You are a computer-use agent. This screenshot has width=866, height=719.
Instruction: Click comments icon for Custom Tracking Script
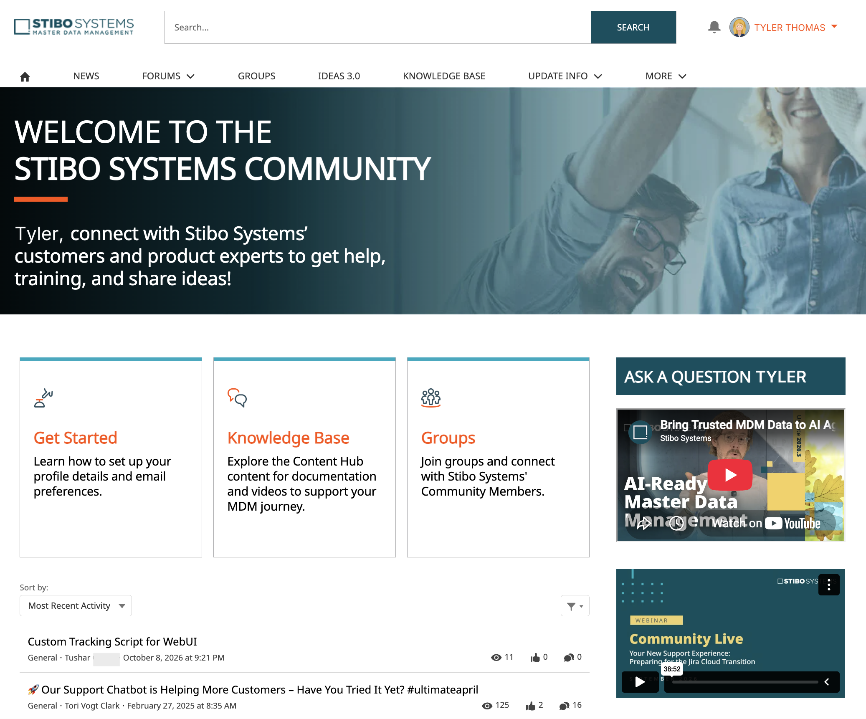[x=569, y=658]
